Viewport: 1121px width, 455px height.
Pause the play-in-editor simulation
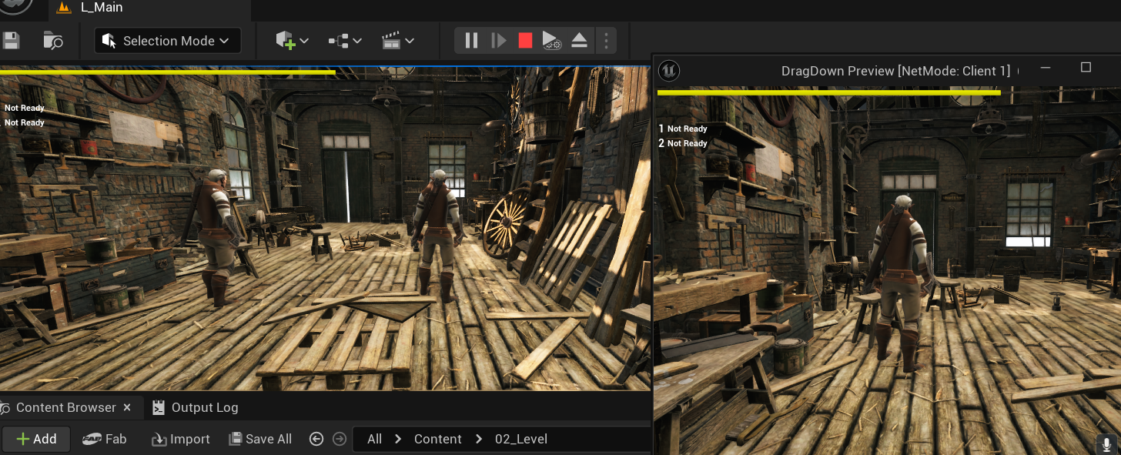(471, 40)
